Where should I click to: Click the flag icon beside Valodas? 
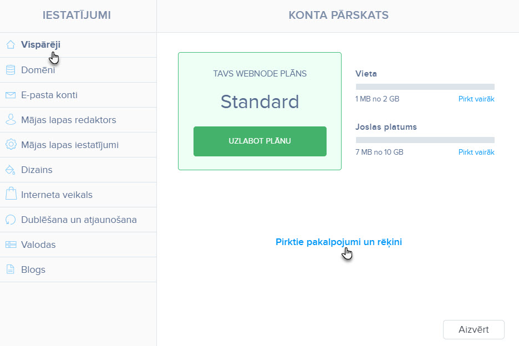pos(11,245)
